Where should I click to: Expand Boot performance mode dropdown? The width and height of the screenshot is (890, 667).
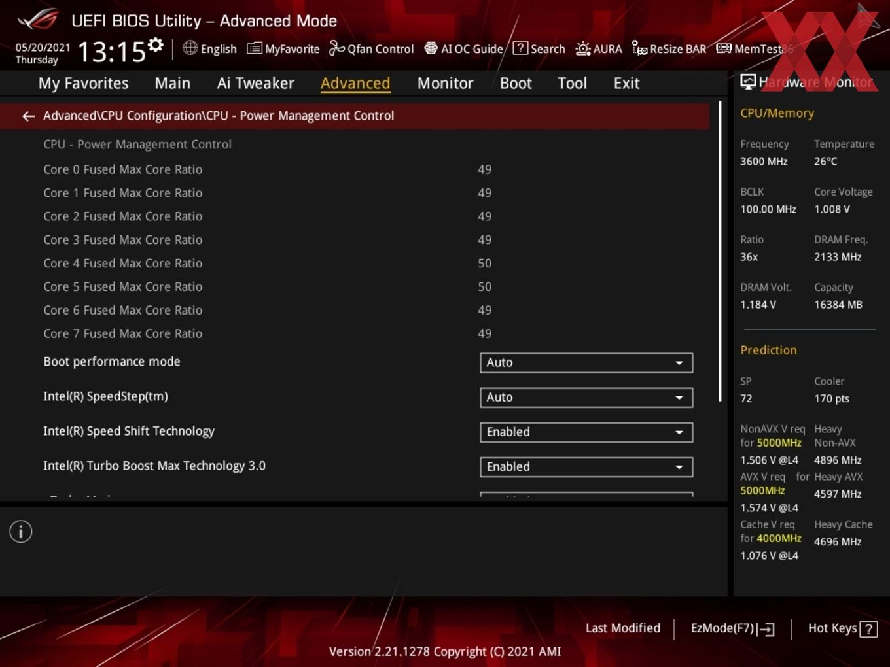(586, 363)
